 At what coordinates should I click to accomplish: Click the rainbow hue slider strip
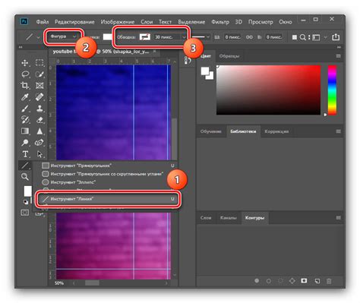[x=332, y=90]
